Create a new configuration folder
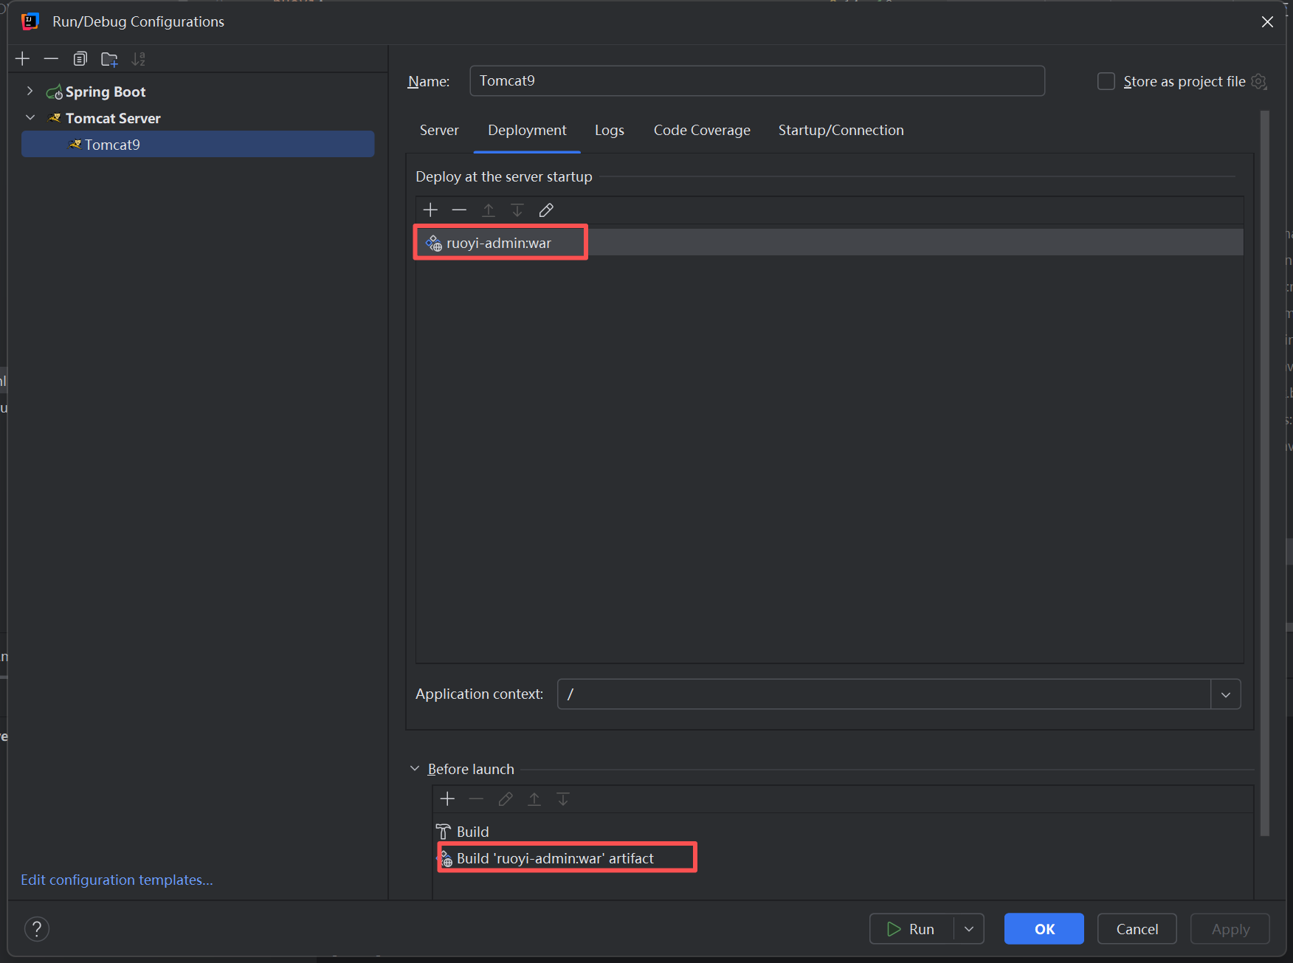The width and height of the screenshot is (1293, 963). pyautogui.click(x=109, y=59)
